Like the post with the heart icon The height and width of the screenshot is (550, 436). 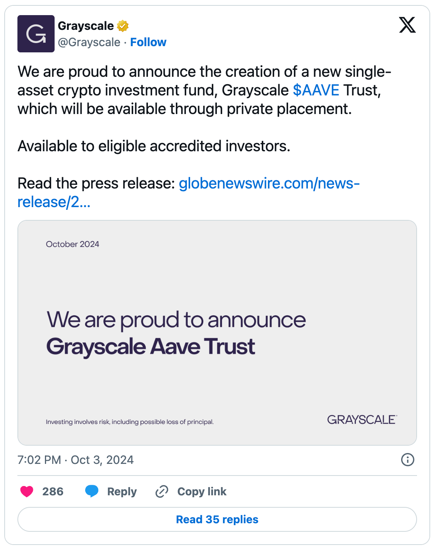(27, 491)
